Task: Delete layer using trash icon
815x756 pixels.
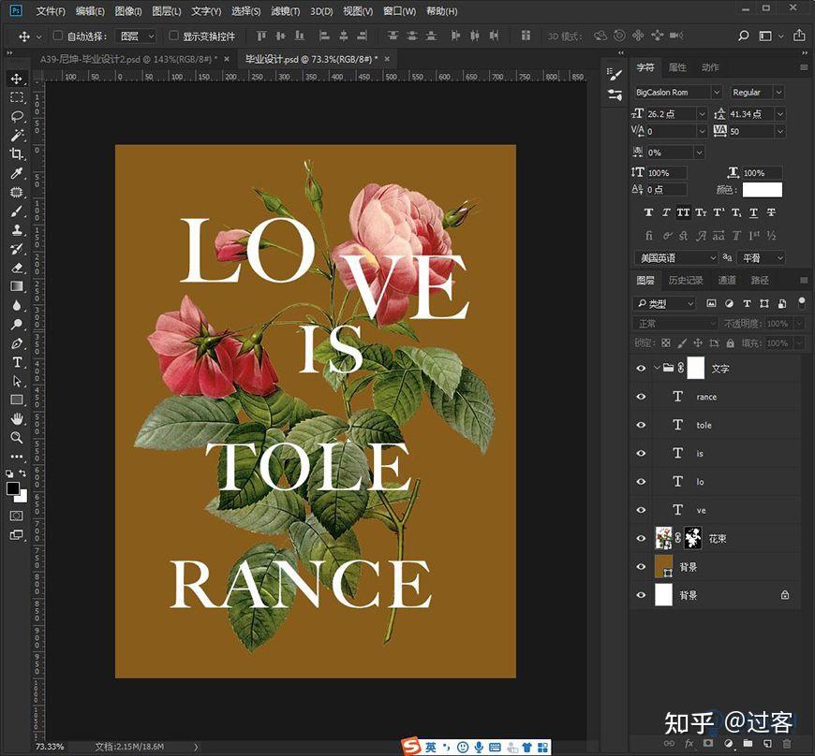Action: coord(787,744)
